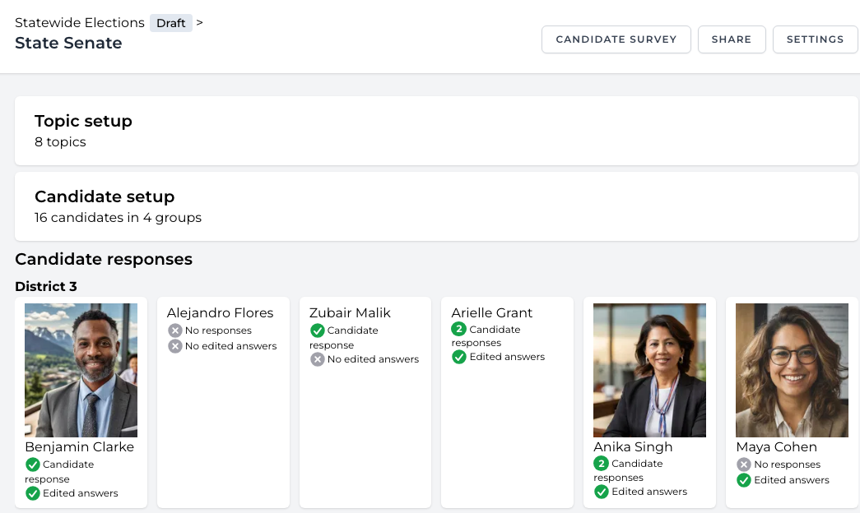Click the breadcrumb chevron after Statewide Elections
This screenshot has width=860, height=513.
point(200,23)
